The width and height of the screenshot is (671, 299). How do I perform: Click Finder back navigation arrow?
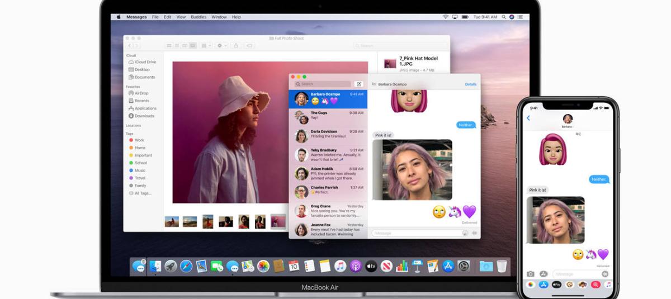tap(129, 46)
